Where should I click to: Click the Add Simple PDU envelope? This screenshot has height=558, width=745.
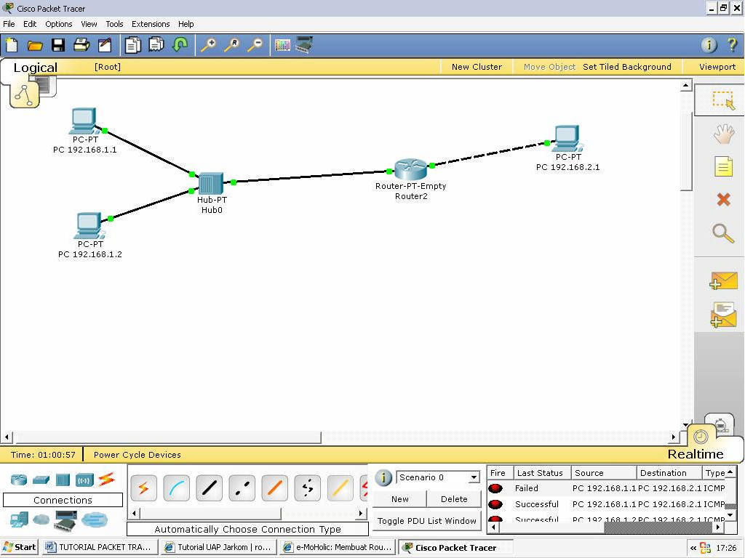point(723,280)
